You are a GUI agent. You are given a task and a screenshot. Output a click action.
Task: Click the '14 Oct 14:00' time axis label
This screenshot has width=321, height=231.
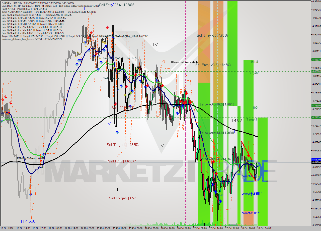pyautogui.click(x=71, y=228)
